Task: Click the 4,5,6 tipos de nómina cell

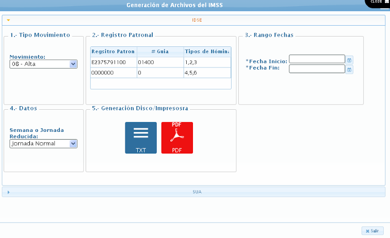Action: 207,73
